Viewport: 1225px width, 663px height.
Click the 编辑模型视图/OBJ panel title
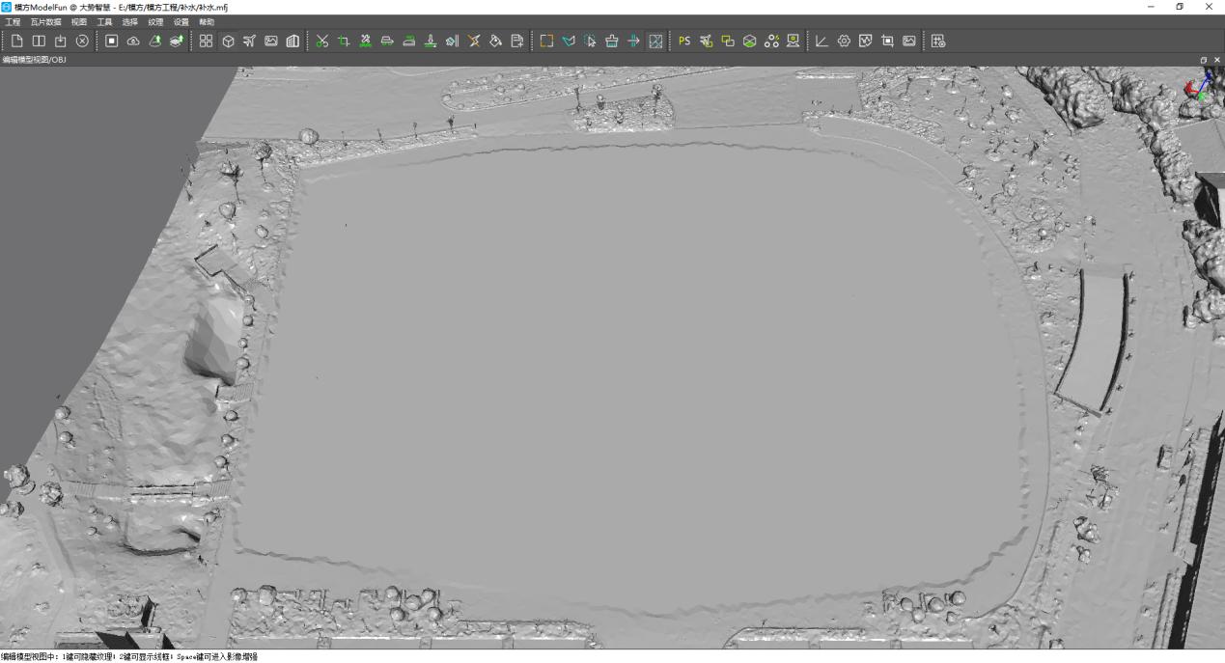34,60
